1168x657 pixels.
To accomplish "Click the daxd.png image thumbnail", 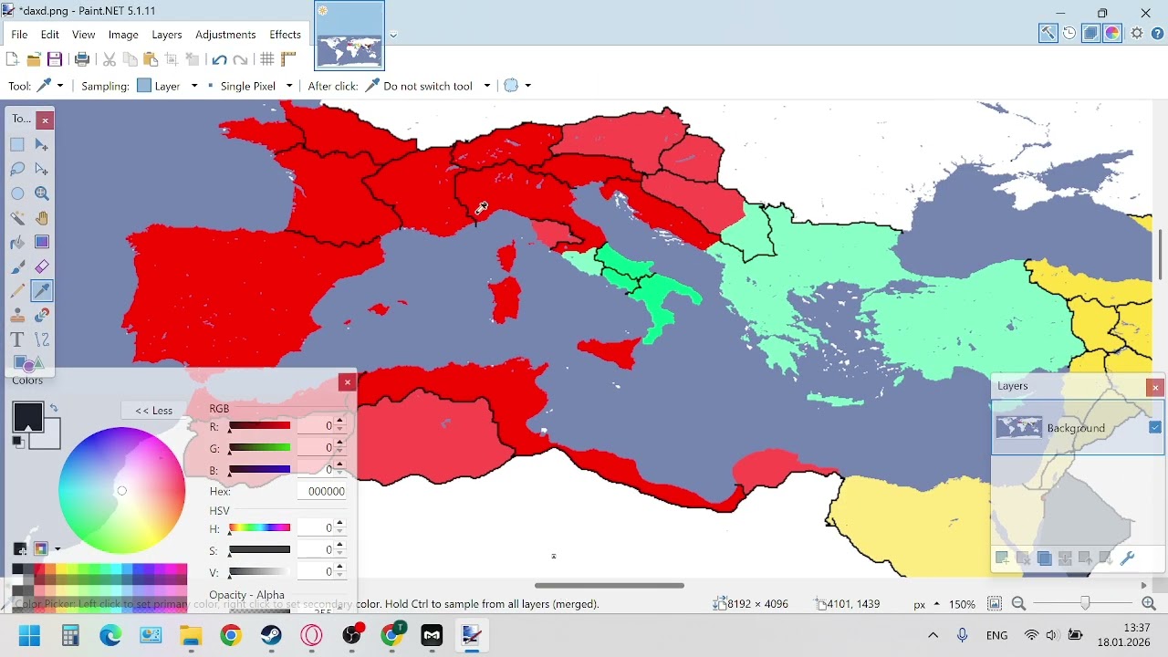I will point(349,36).
